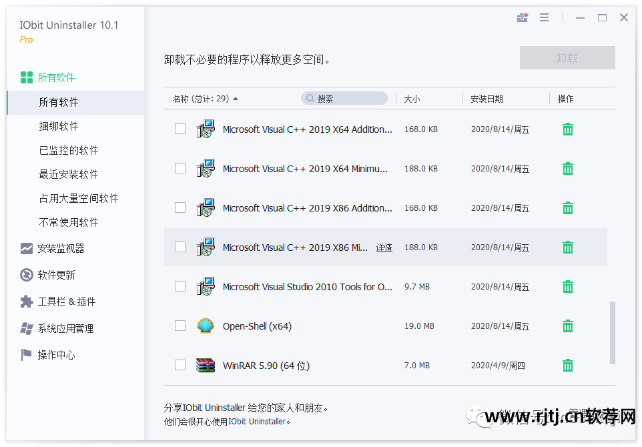This screenshot has height=447, width=642.
Task: Click installer icon of Visual Studio 2010 Tools
Action: pyautogui.click(x=205, y=286)
